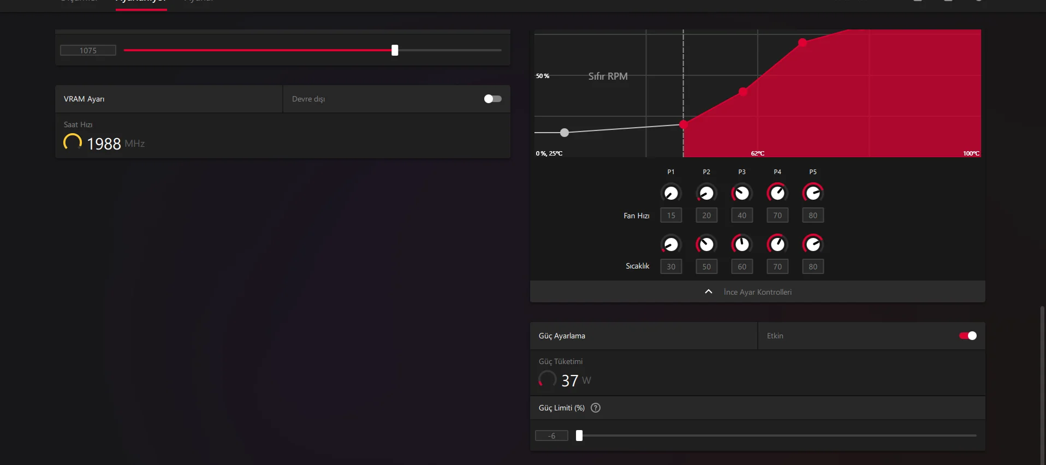This screenshot has width=1046, height=465.
Task: Select the Fan Hızı P5 field showing 80
Action: click(813, 216)
